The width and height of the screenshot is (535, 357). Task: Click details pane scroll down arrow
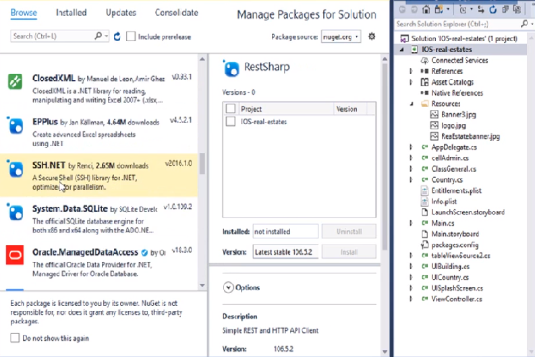tap(385, 352)
